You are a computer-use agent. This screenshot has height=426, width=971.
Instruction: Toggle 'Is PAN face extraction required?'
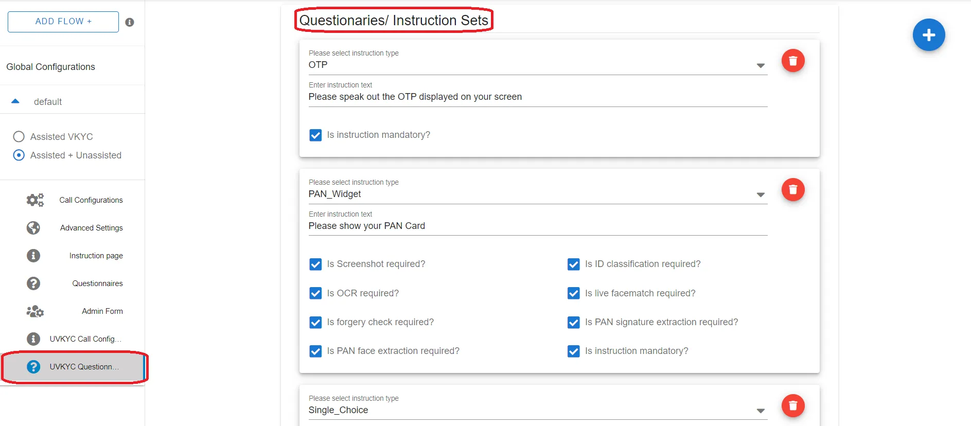click(x=315, y=351)
